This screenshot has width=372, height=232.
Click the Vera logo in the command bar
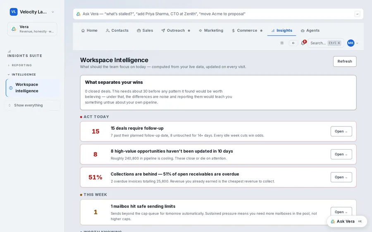click(78, 14)
